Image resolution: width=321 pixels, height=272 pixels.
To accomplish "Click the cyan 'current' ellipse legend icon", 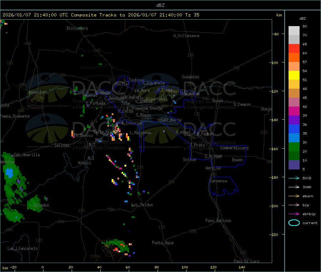I will click(294, 223).
